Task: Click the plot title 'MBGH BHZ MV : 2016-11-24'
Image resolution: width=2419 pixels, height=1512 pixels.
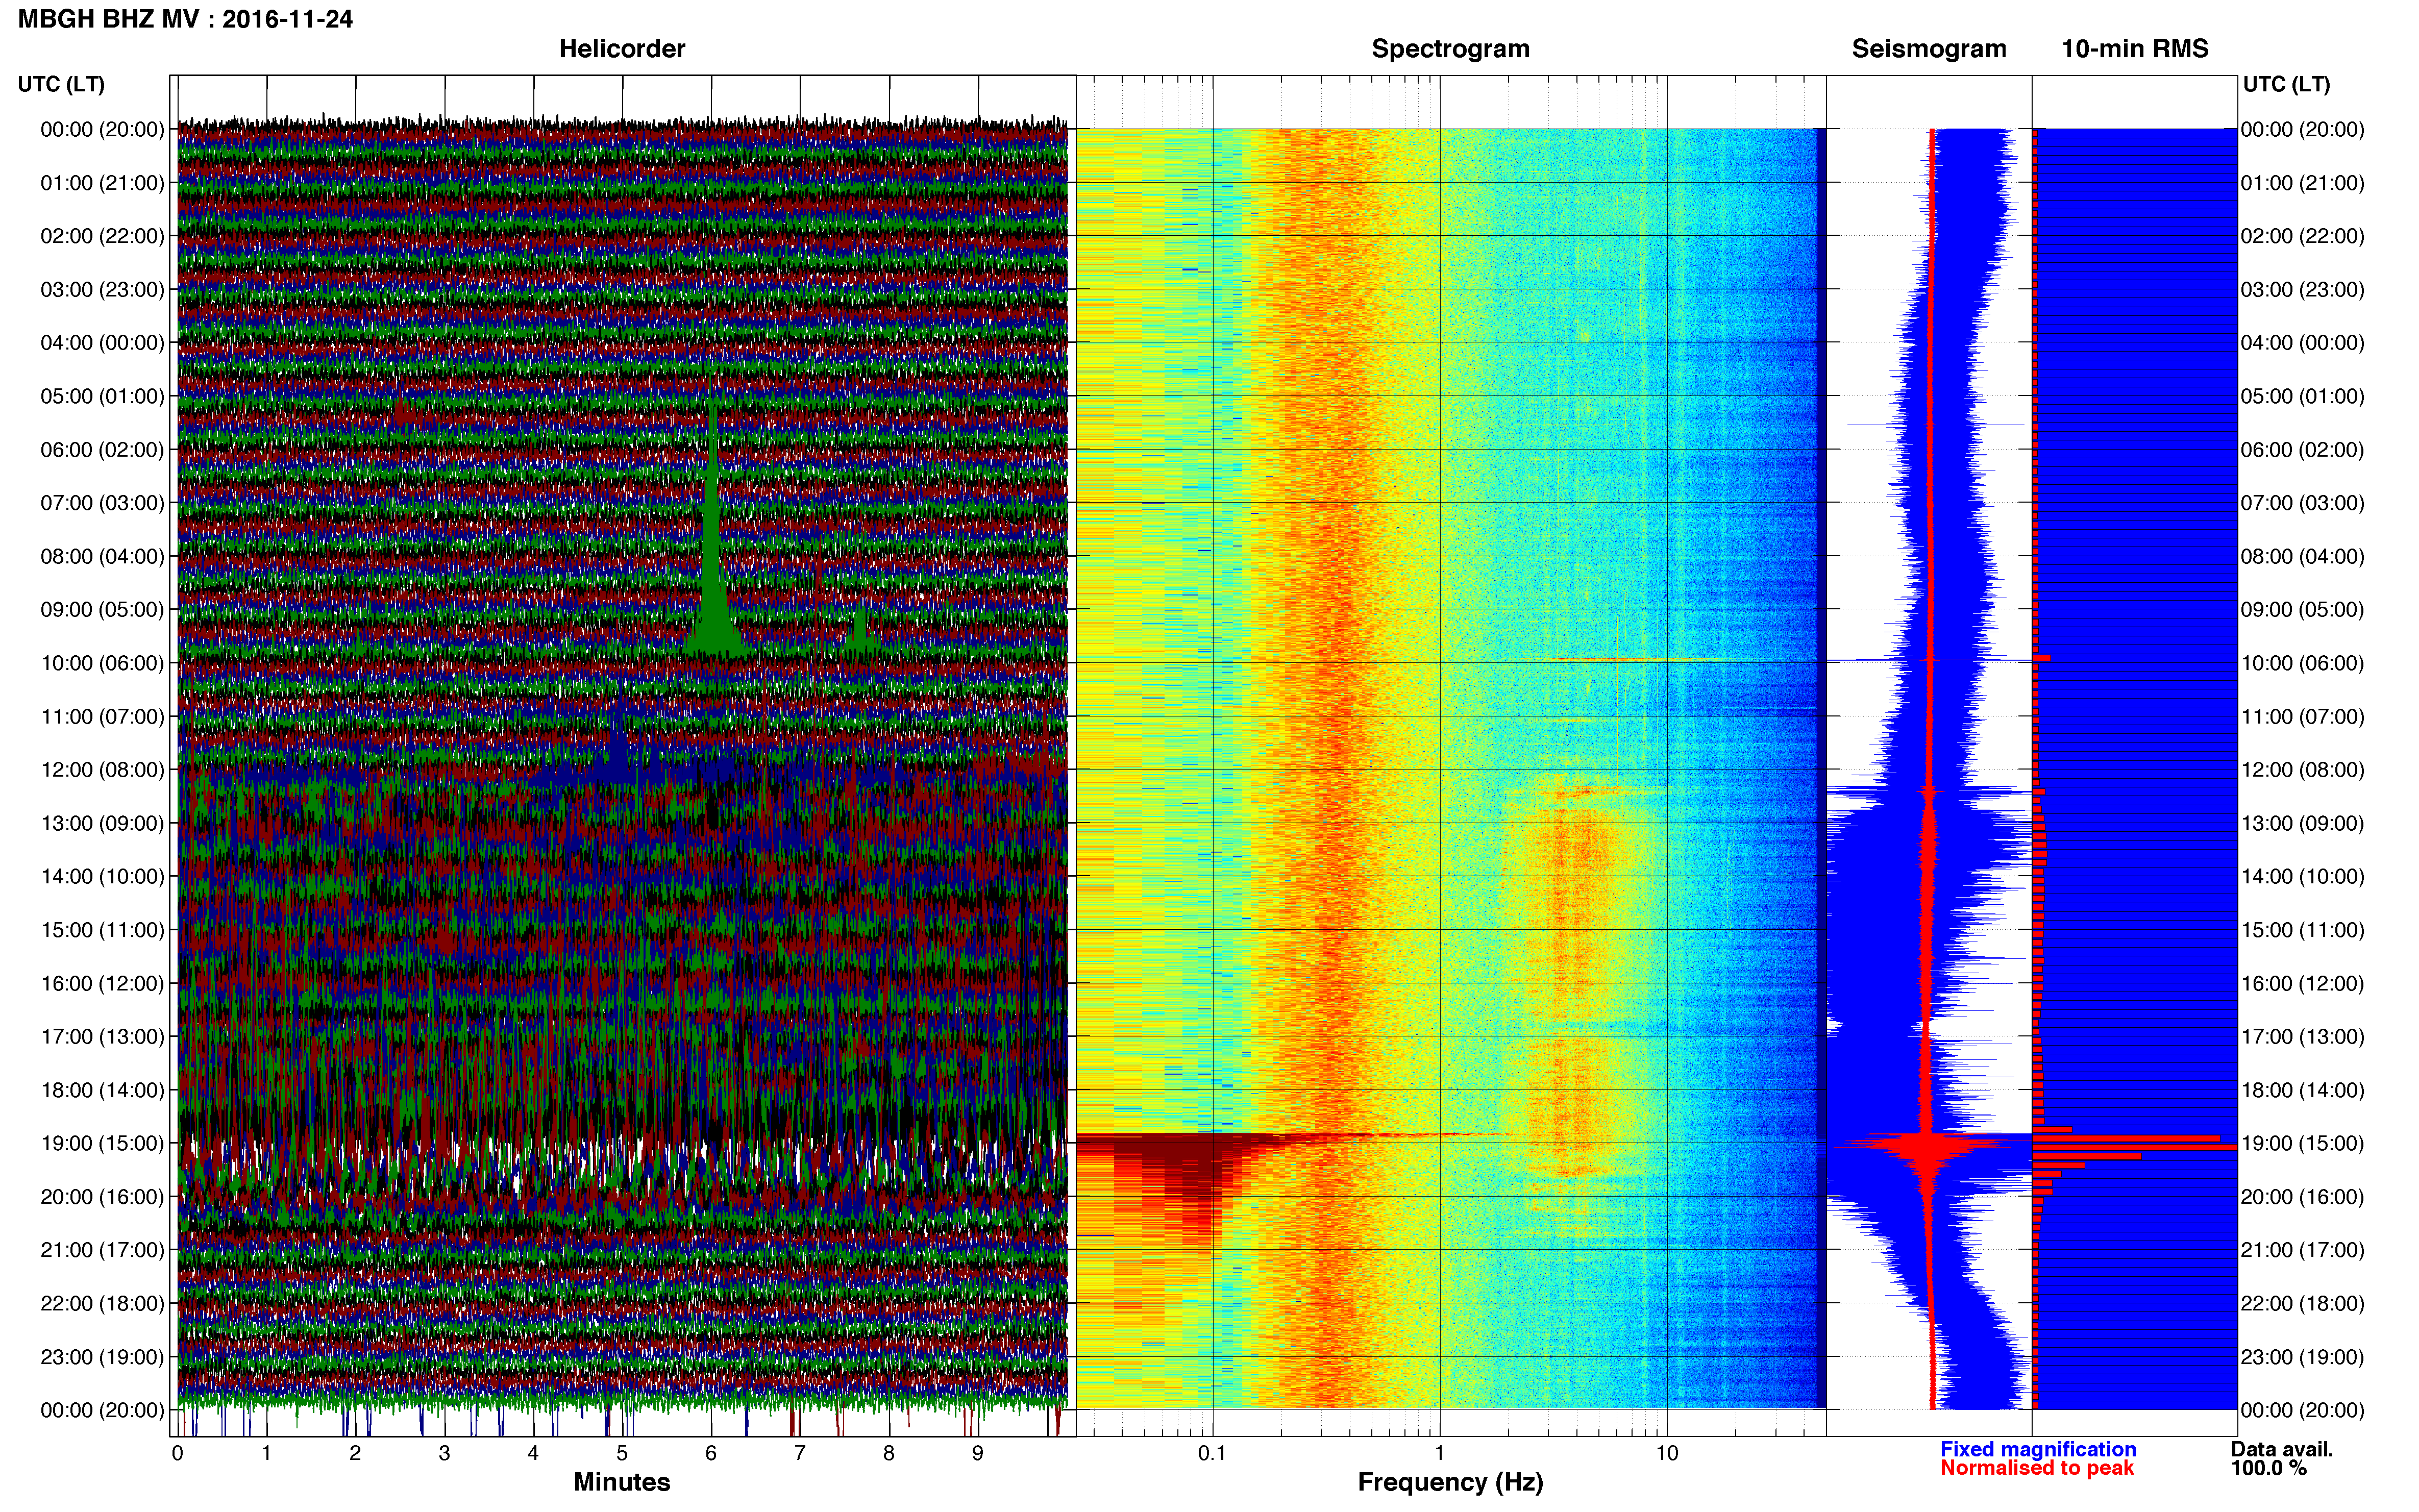Action: tap(185, 19)
